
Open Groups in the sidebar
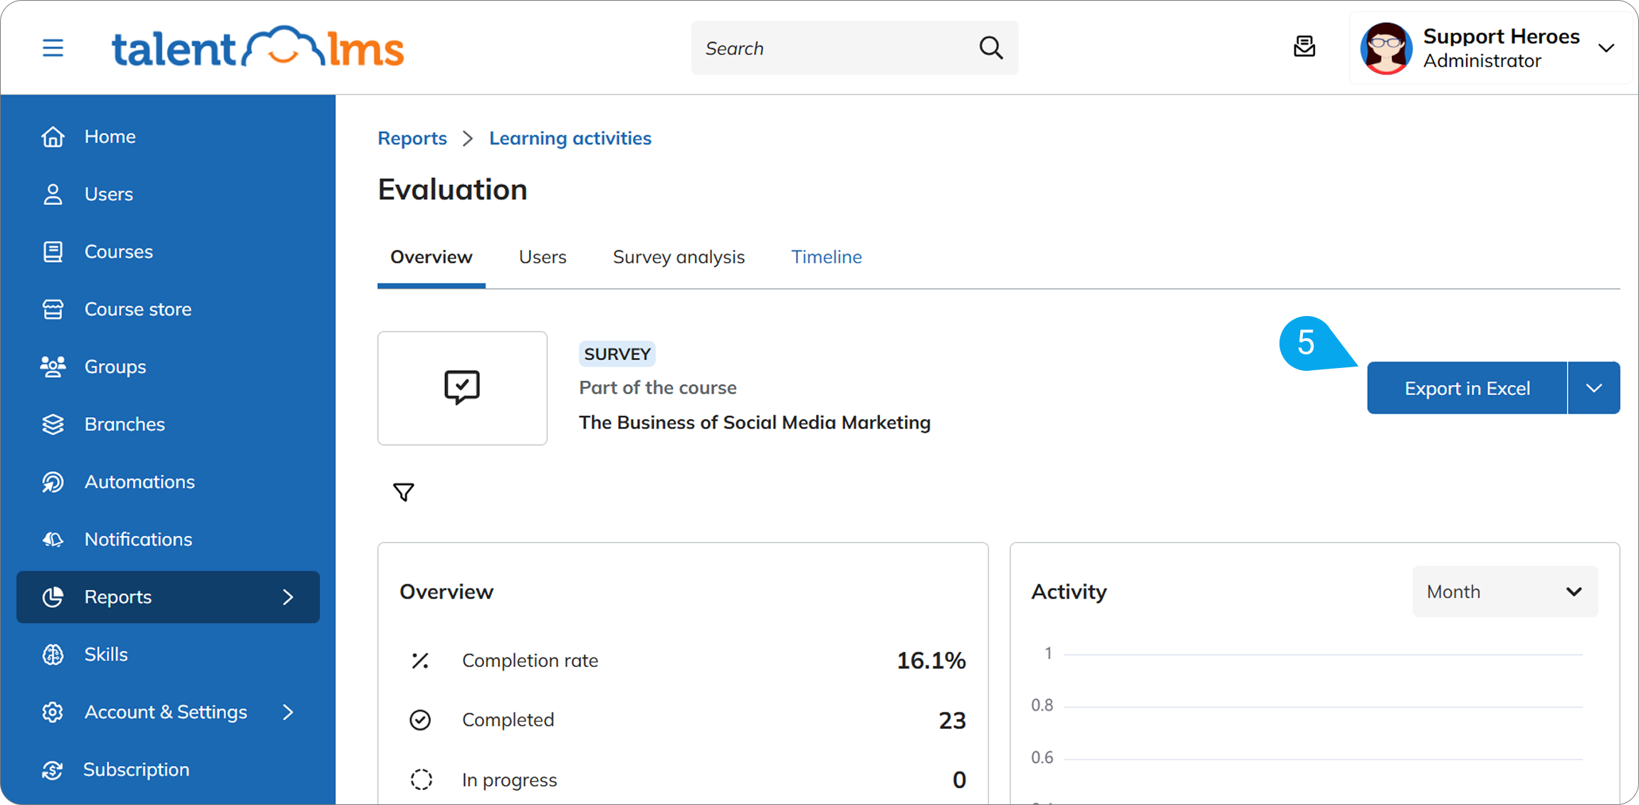coord(168,367)
